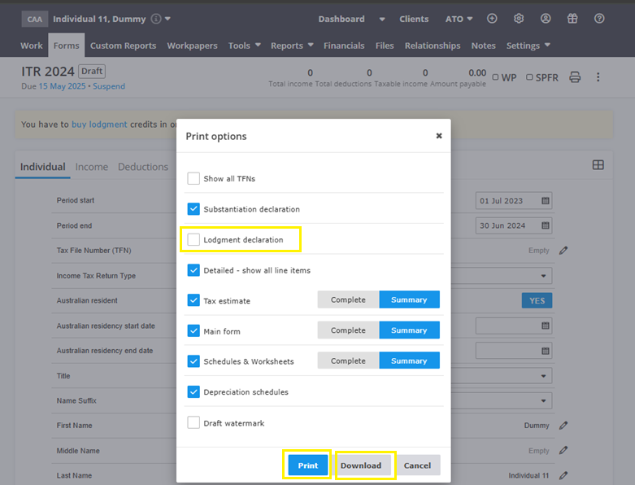Tick the SPFR checkbox
The height and width of the screenshot is (485, 639).
(529, 77)
